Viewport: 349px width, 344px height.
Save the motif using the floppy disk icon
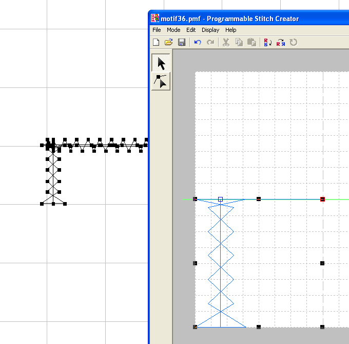[181, 43]
